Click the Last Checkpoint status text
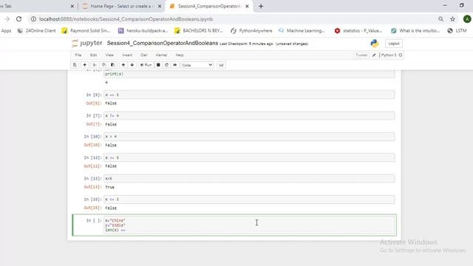Screen dimensions: 473x266 click(246, 44)
